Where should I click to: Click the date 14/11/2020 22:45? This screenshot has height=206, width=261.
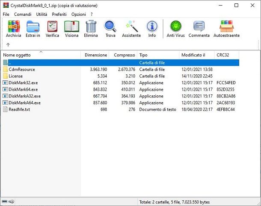197,76
